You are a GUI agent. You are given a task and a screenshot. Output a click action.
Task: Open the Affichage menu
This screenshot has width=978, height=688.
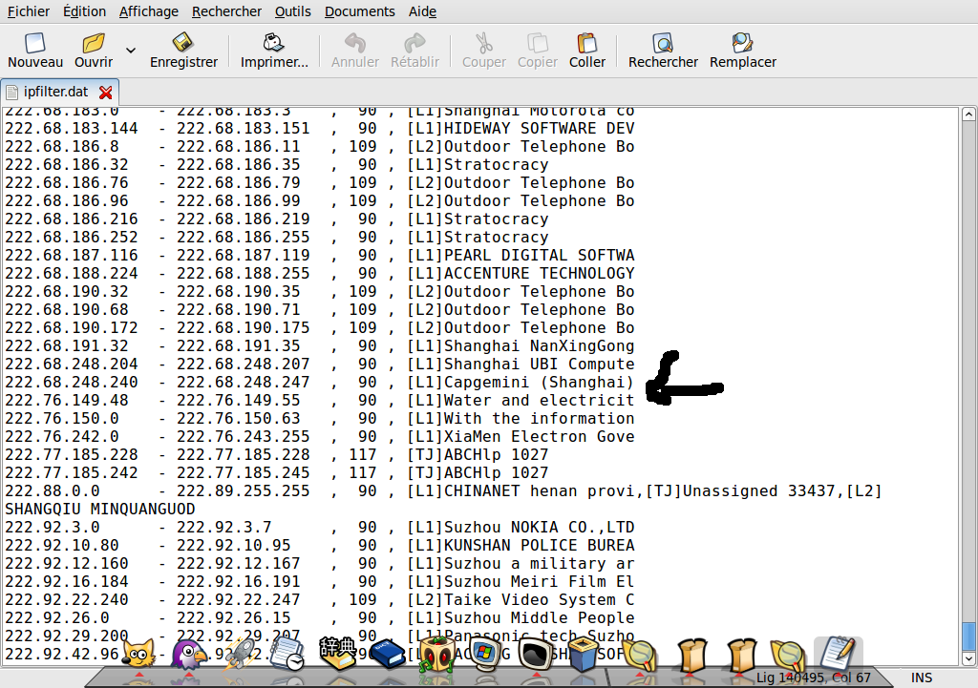pos(148,11)
